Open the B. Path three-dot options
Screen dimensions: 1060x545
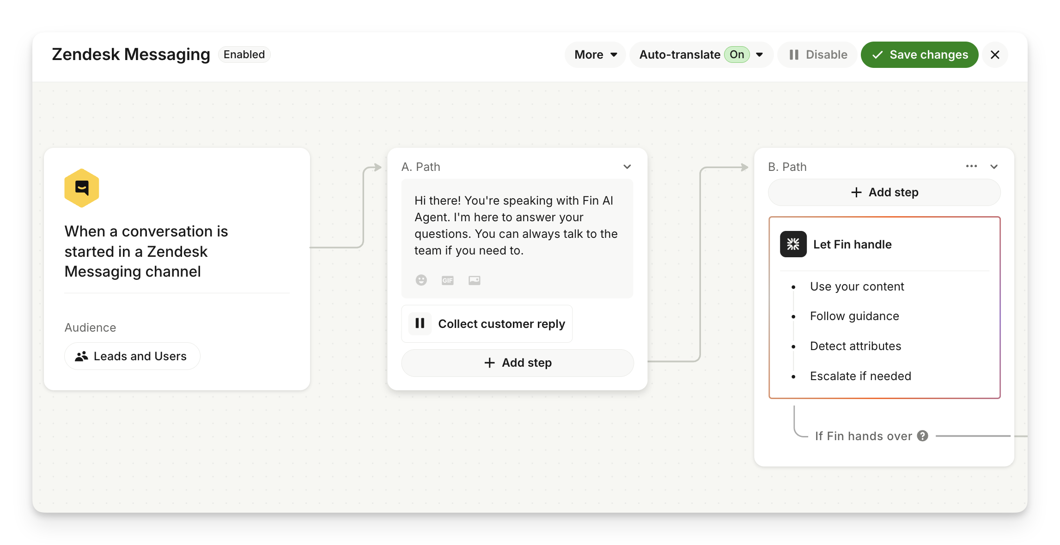click(x=971, y=166)
